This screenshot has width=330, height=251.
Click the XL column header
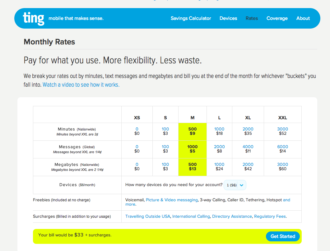point(248,118)
